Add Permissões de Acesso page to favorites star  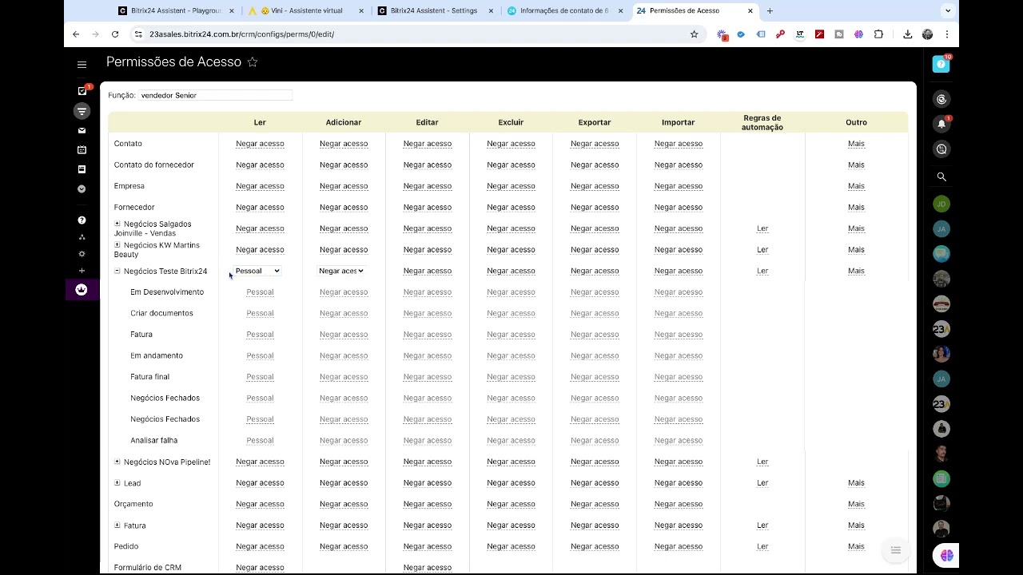[253, 62]
